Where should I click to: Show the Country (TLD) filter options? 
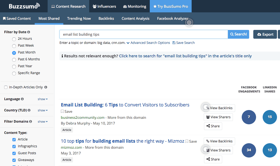pyautogui.click(x=43, y=110)
